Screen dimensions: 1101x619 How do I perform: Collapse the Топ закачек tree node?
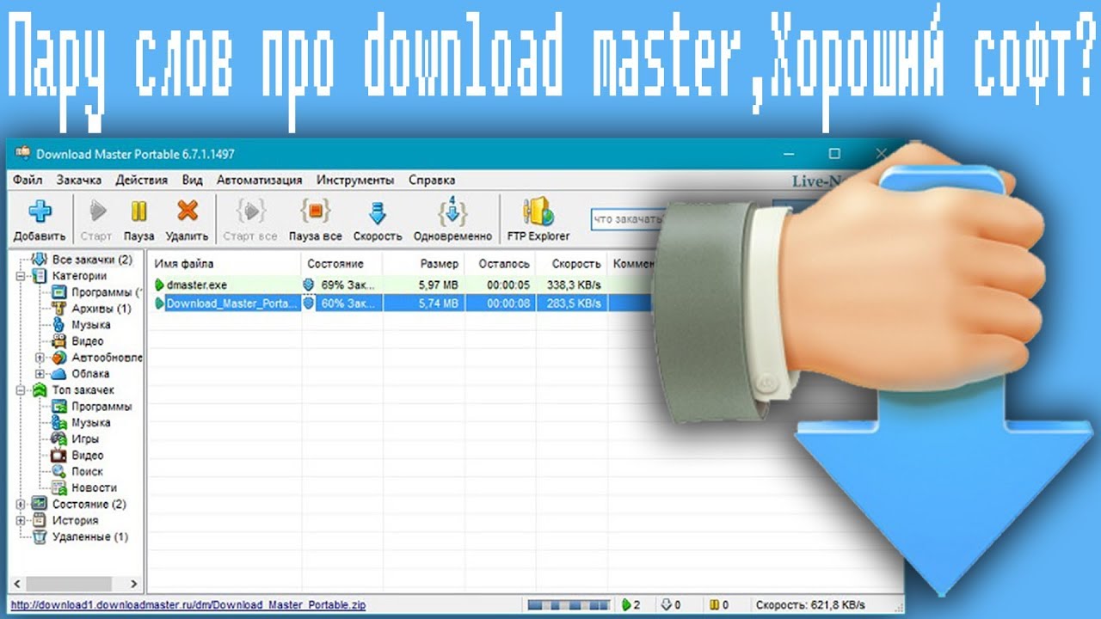20,390
